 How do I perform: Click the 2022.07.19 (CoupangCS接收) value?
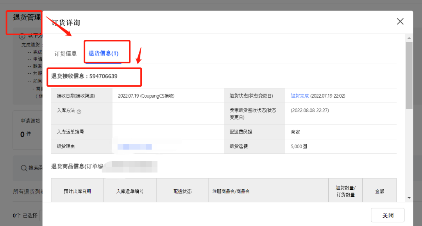(146, 96)
